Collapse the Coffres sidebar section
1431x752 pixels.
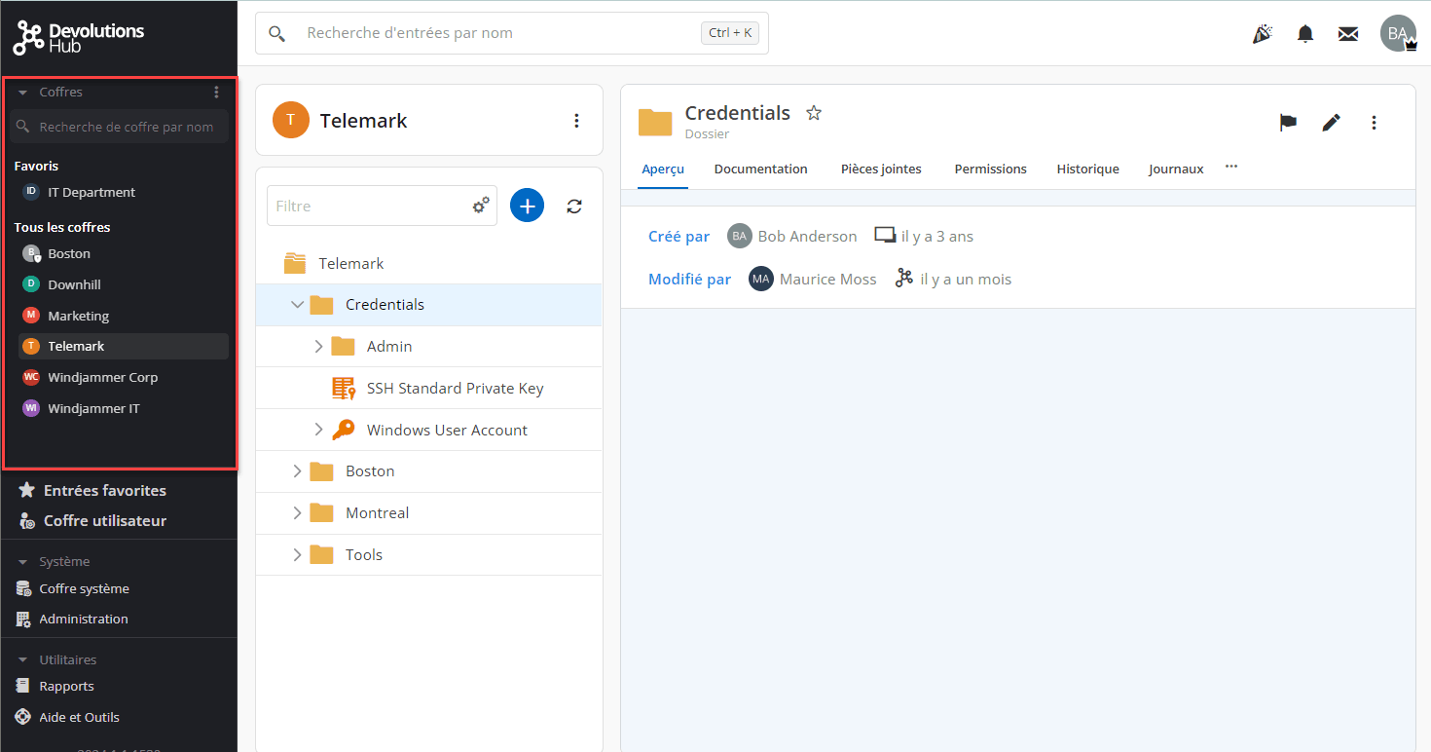pos(22,93)
